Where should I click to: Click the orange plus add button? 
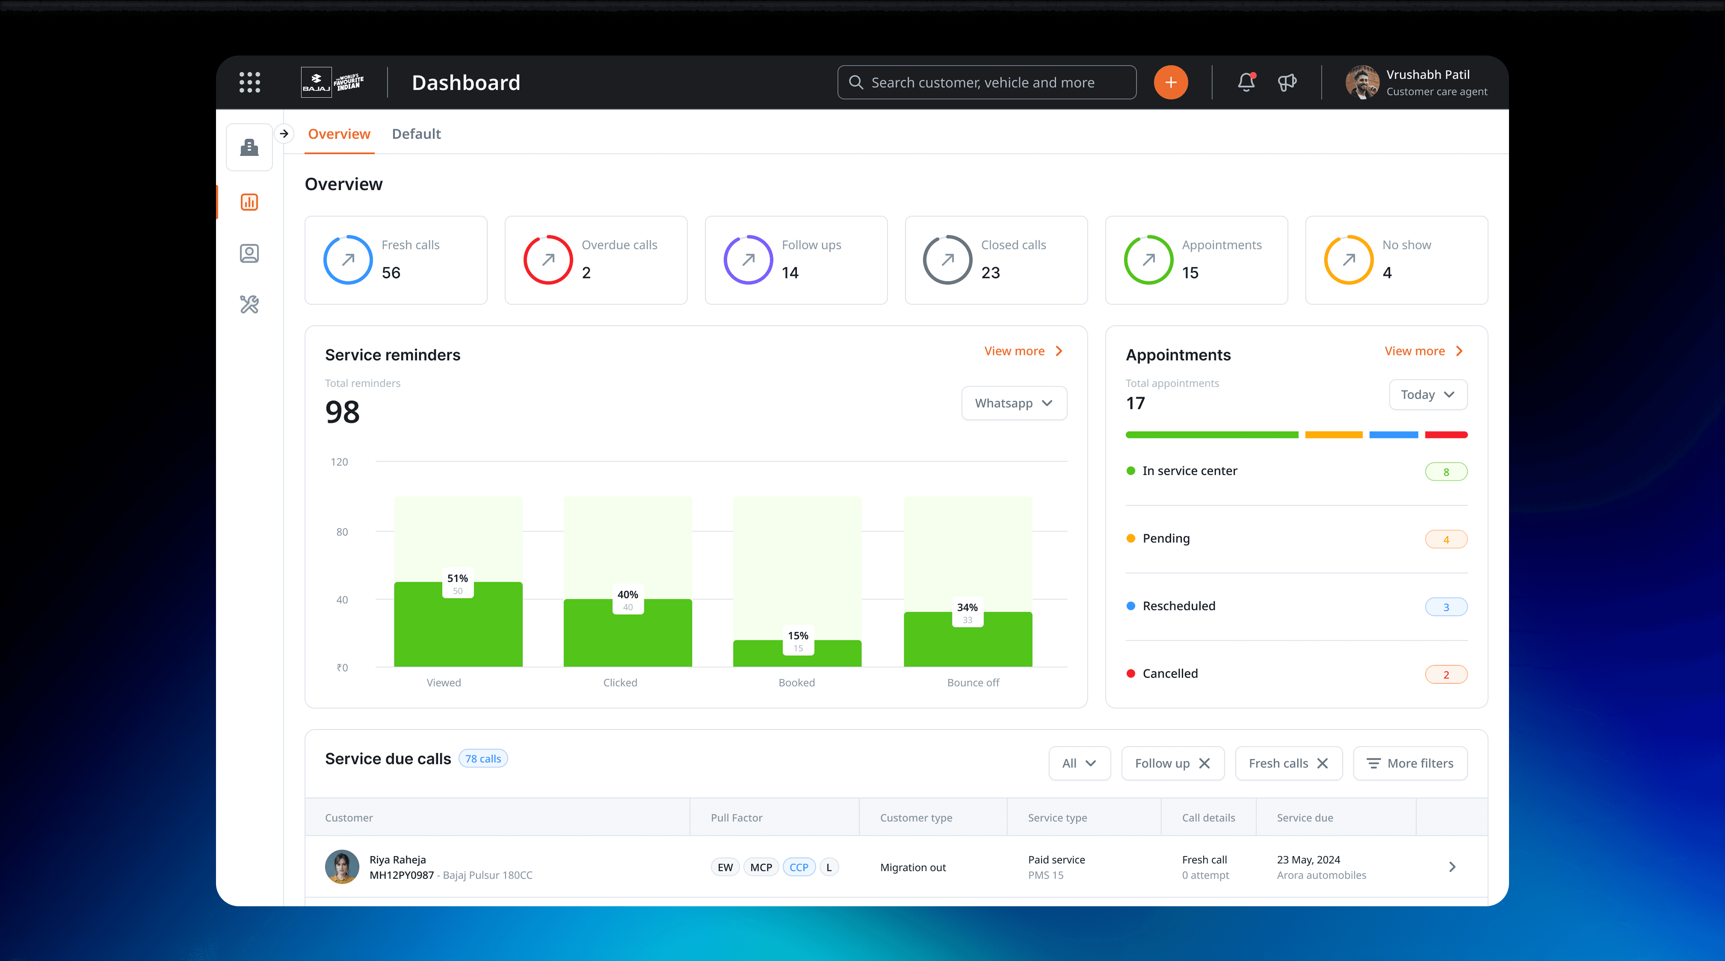coord(1171,82)
